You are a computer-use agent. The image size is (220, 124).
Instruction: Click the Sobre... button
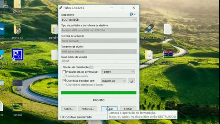click(69, 109)
